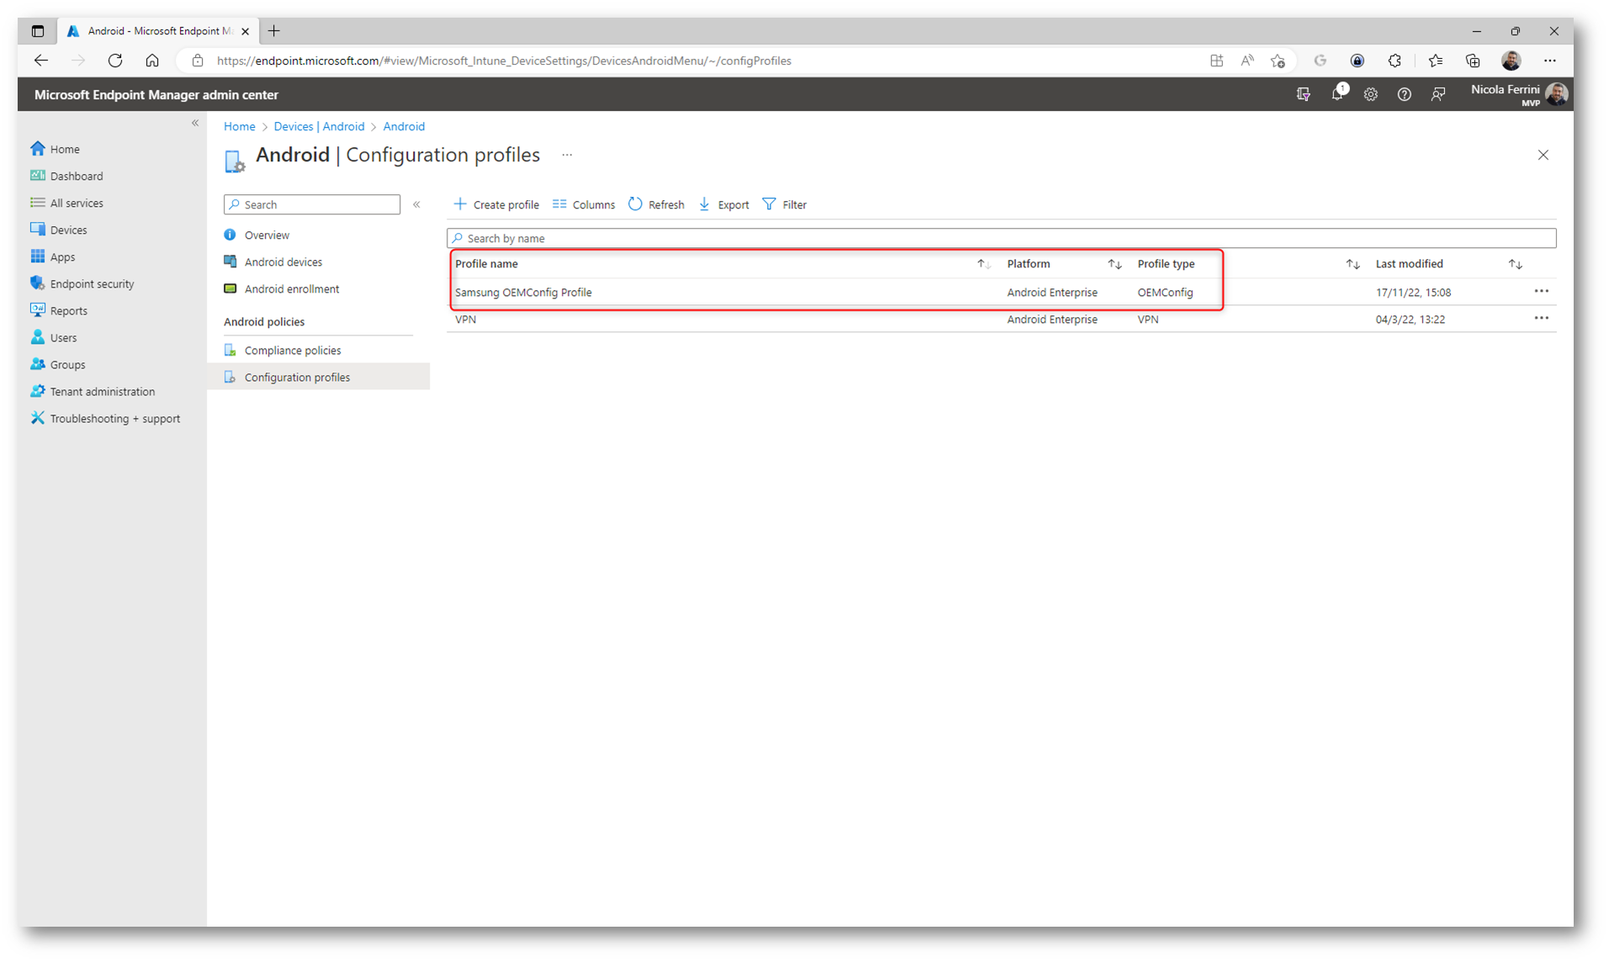Go to Devices in left navigation
The width and height of the screenshot is (1609, 962).
click(68, 230)
